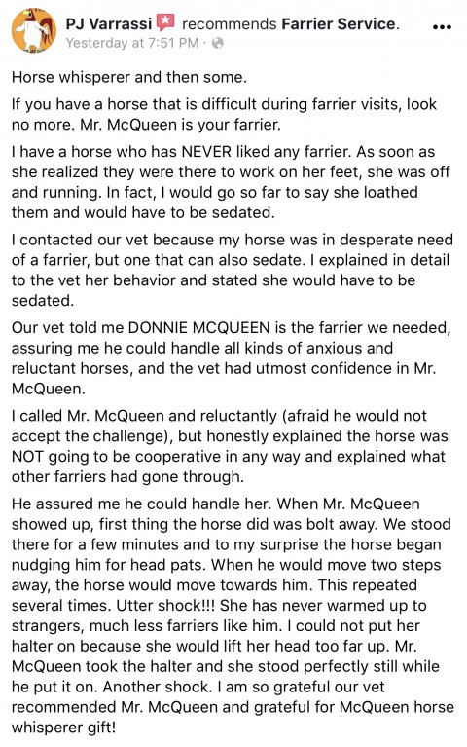Open PJ Varrassi's rooster profile picture
This screenshot has height=747, width=467.
coord(34,30)
